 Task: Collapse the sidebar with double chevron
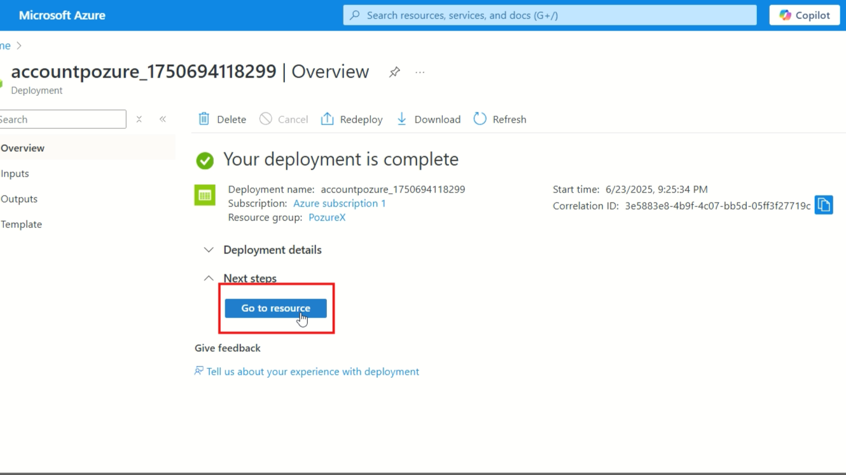163,119
